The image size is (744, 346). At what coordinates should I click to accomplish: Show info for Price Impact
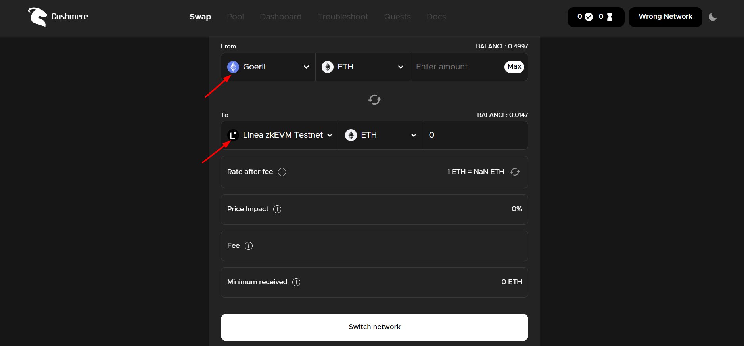(x=277, y=209)
